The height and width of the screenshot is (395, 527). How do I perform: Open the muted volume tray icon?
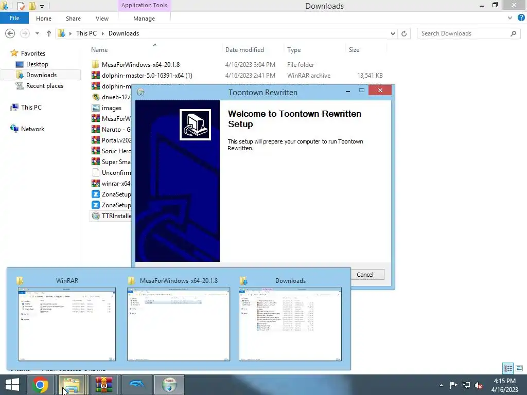479,385
